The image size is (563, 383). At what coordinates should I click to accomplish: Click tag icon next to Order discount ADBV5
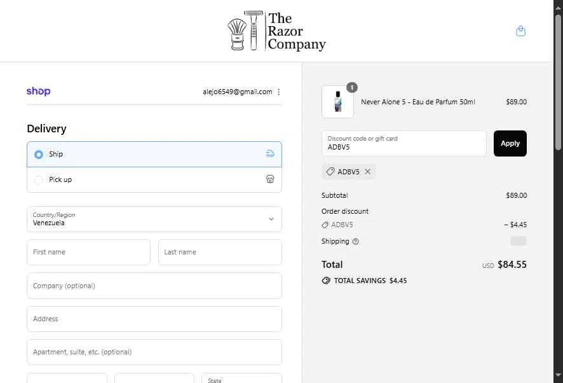point(325,225)
